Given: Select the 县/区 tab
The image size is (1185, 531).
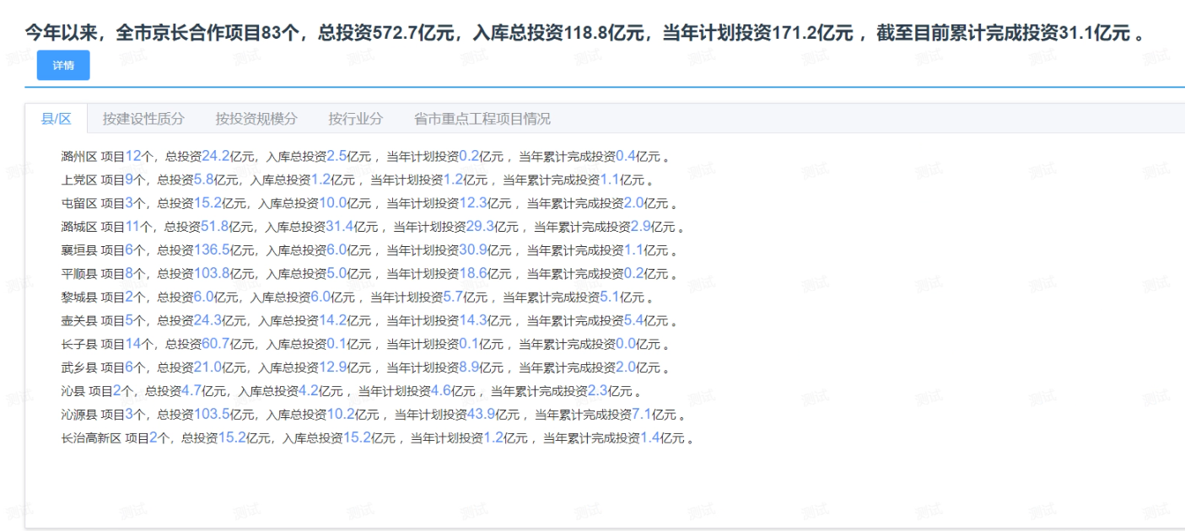Looking at the screenshot, I should click(57, 119).
